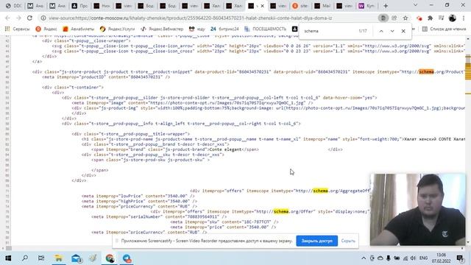Viewport: 471px width, 265px height.
Task: Bookmark this page with the star icon
Action: point(406,18)
